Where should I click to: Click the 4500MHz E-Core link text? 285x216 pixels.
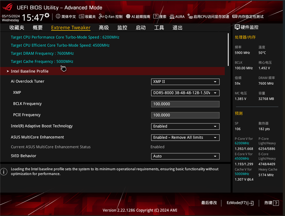pyautogui.click(x=242, y=159)
